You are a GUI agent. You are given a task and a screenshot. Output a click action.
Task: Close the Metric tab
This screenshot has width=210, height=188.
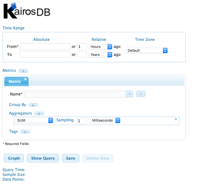[25, 79]
